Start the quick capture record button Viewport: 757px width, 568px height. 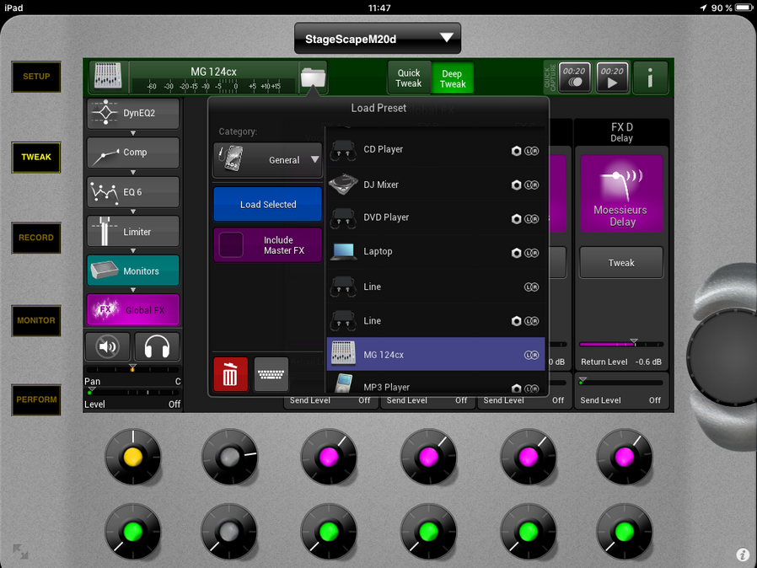[x=575, y=78]
